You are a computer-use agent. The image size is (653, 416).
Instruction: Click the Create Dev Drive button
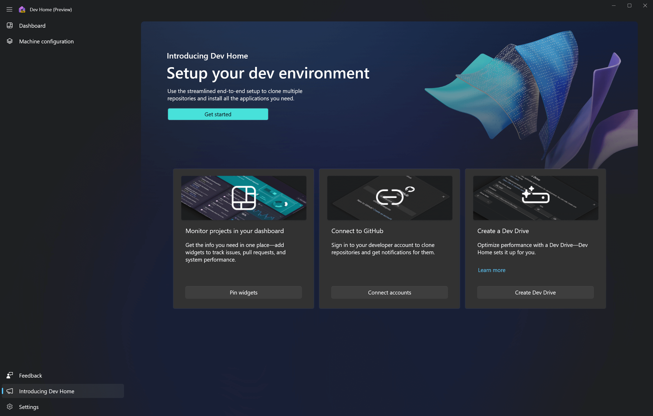[536, 292]
